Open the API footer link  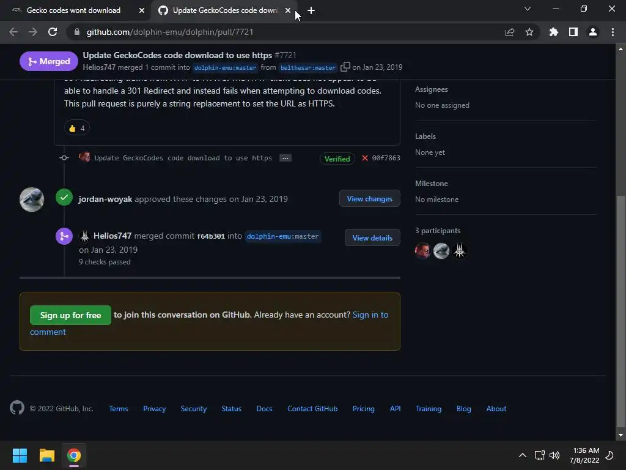coord(396,409)
